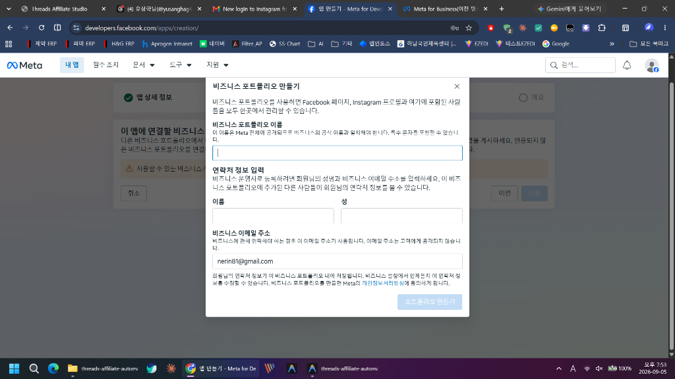
Task: Open the File Explorer threads-affiliate taskbar item
Action: (x=103, y=368)
